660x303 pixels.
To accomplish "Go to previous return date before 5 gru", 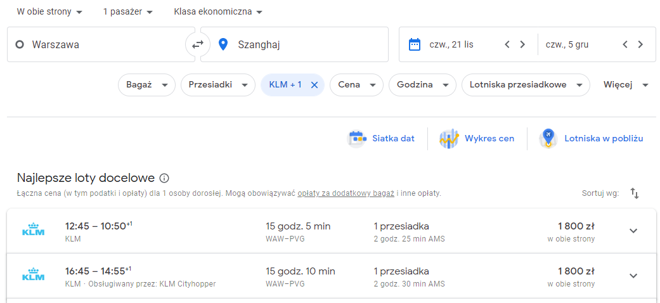I will click(x=625, y=44).
